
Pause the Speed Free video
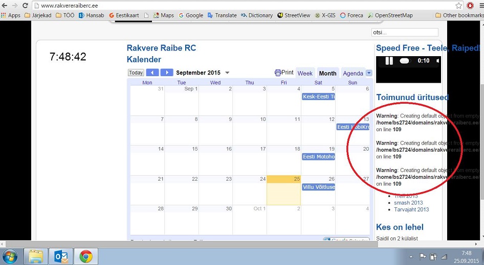pyautogui.click(x=389, y=61)
